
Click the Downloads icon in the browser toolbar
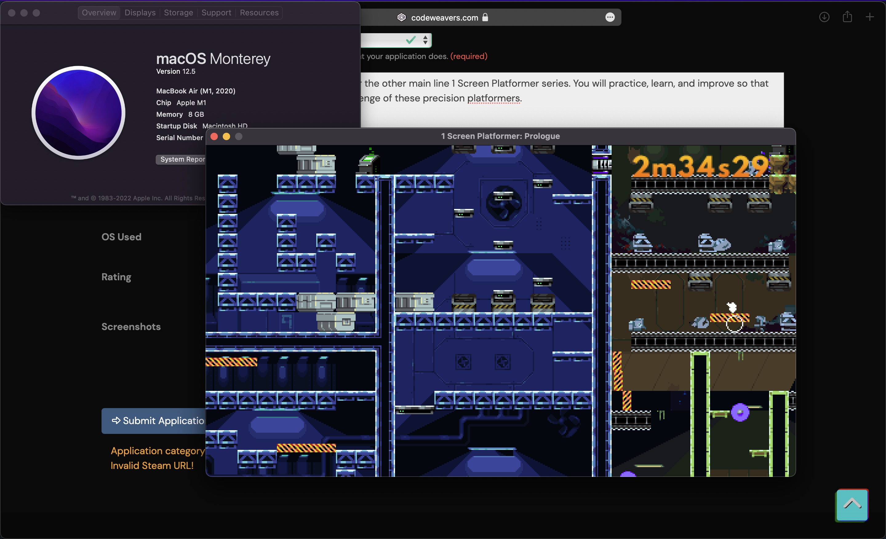click(824, 17)
